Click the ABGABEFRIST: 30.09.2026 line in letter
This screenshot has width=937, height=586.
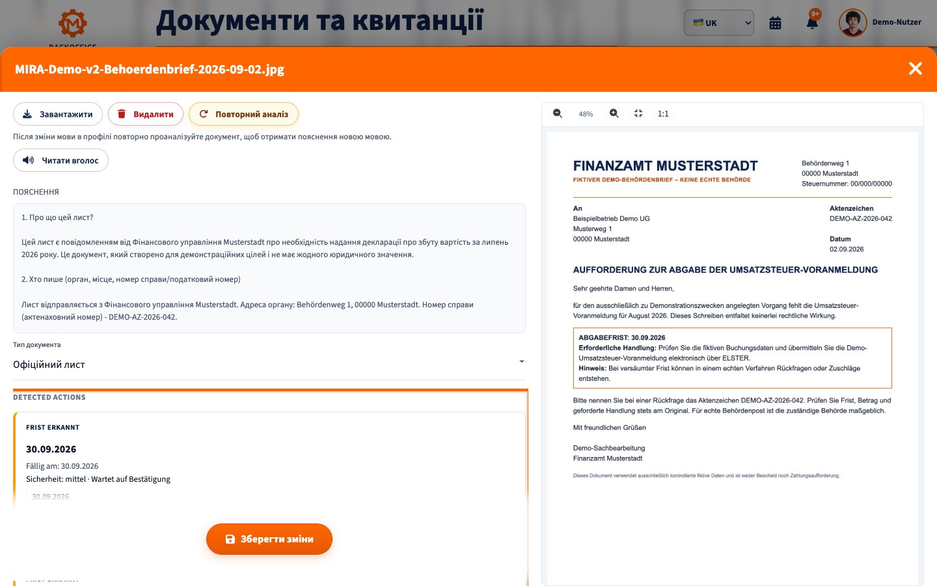(622, 338)
